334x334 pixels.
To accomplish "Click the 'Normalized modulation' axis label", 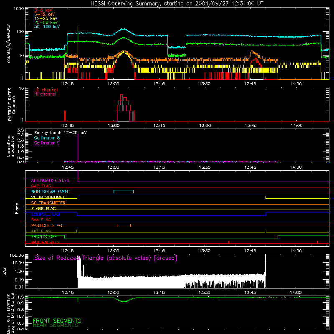I will 10,146.
